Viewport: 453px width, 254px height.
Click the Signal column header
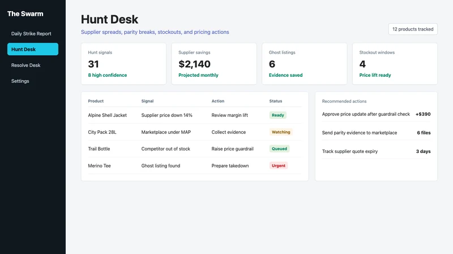147,101
